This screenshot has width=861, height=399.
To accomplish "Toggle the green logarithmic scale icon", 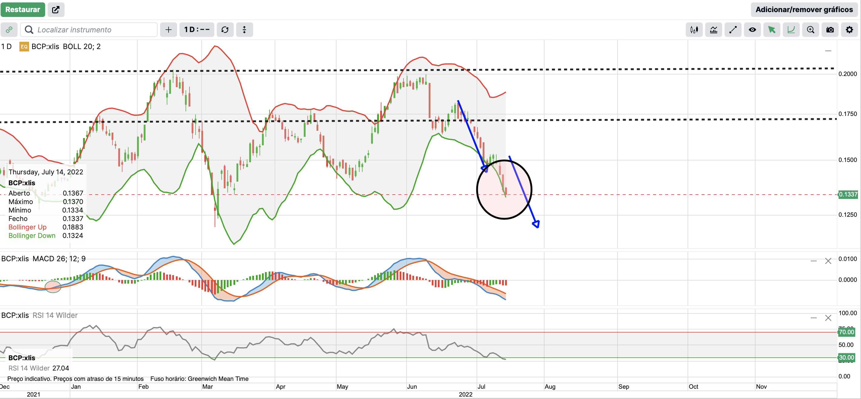I will pos(791,30).
